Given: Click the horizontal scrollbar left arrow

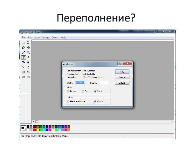Looking at the screenshot, I should [x=33, y=122].
